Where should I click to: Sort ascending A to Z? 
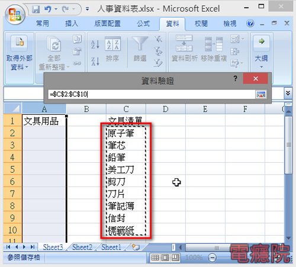pyautogui.click(x=95, y=44)
